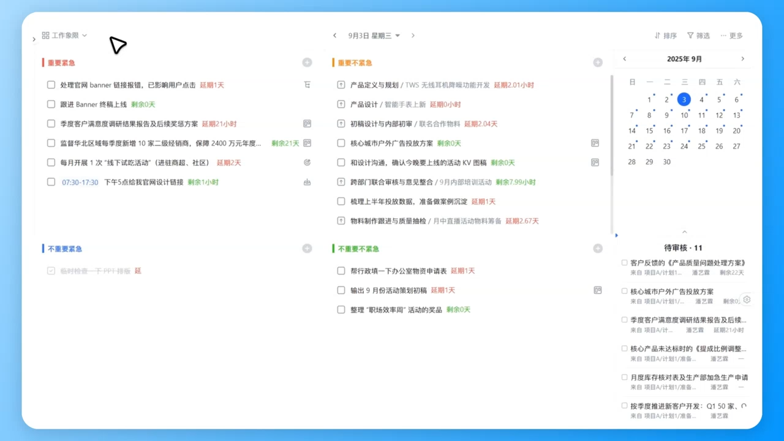
Task: Open the 工作象限 view dropdown
Action: point(64,36)
